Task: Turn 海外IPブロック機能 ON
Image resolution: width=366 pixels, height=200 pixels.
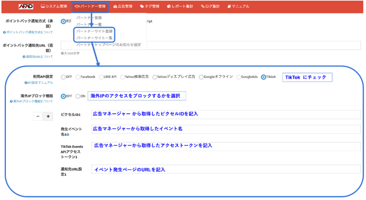Action: click(x=78, y=96)
